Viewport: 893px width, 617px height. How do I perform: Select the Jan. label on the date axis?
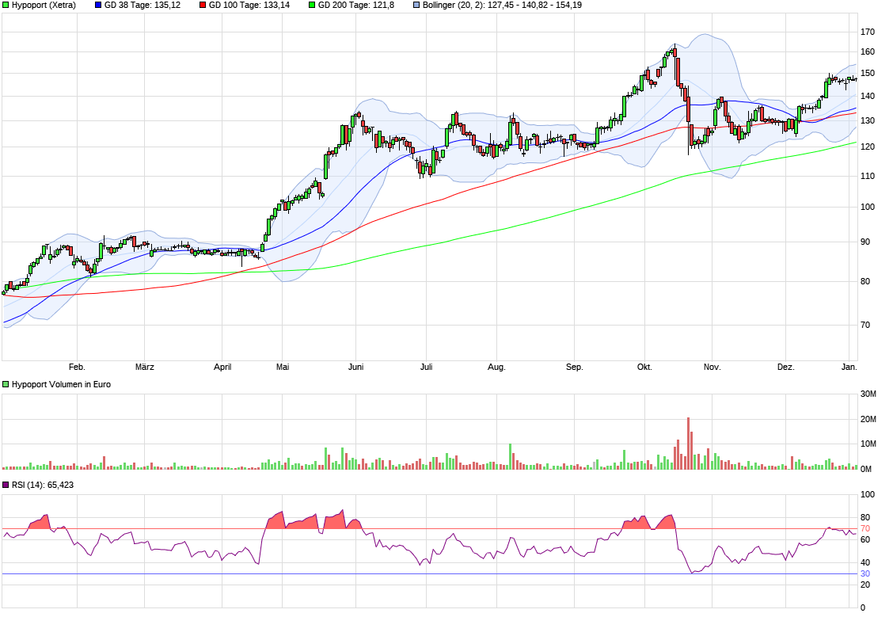coord(849,367)
